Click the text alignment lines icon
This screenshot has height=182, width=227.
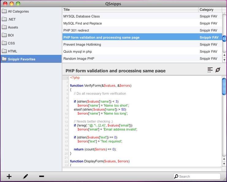tap(210, 70)
